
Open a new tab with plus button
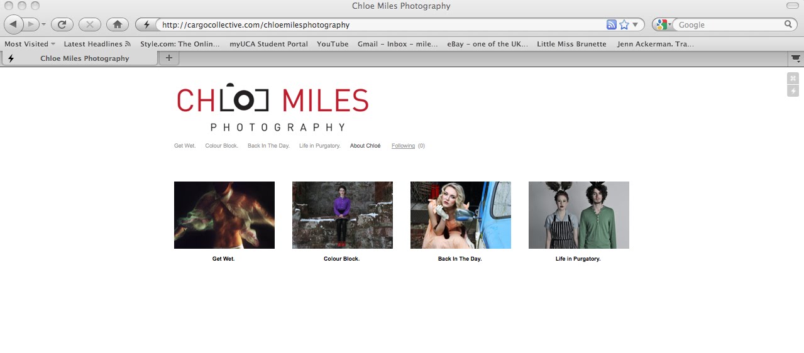tap(168, 58)
